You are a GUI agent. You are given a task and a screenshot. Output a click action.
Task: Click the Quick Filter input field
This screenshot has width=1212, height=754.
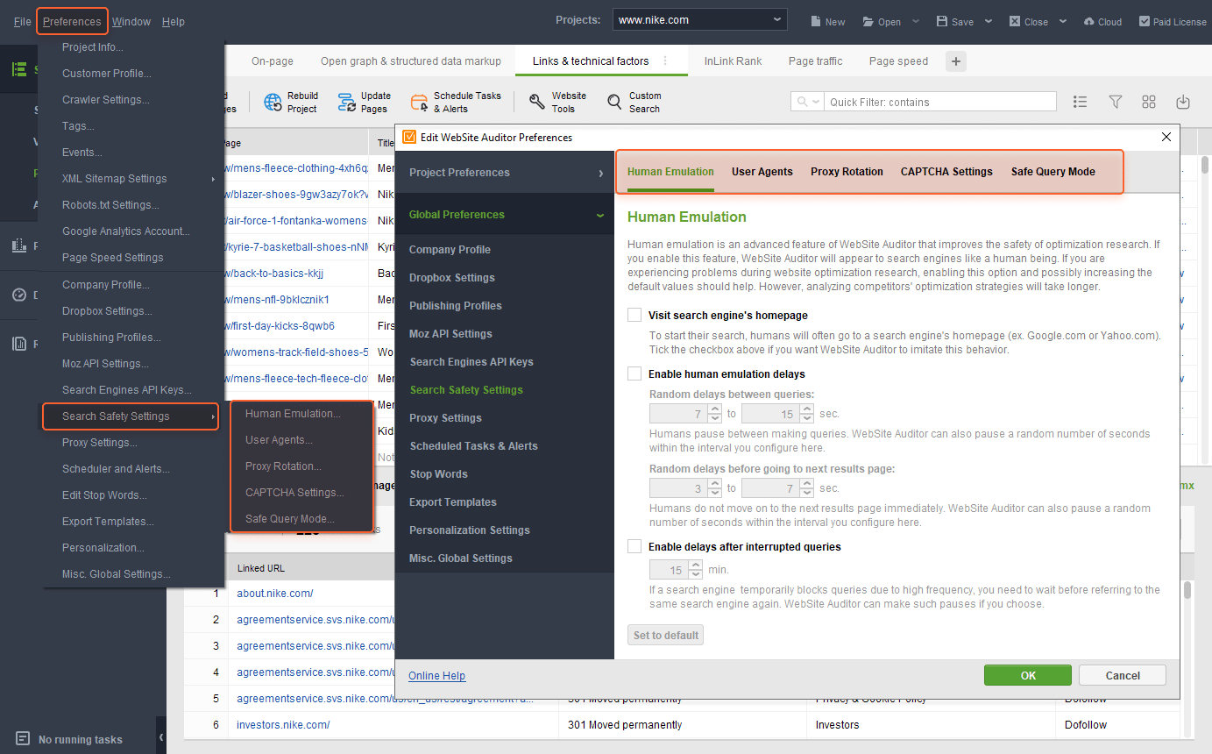(x=940, y=102)
